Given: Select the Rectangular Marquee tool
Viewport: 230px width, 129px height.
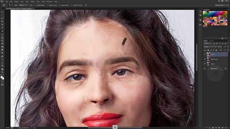Looking at the screenshot, I should tap(2, 15).
